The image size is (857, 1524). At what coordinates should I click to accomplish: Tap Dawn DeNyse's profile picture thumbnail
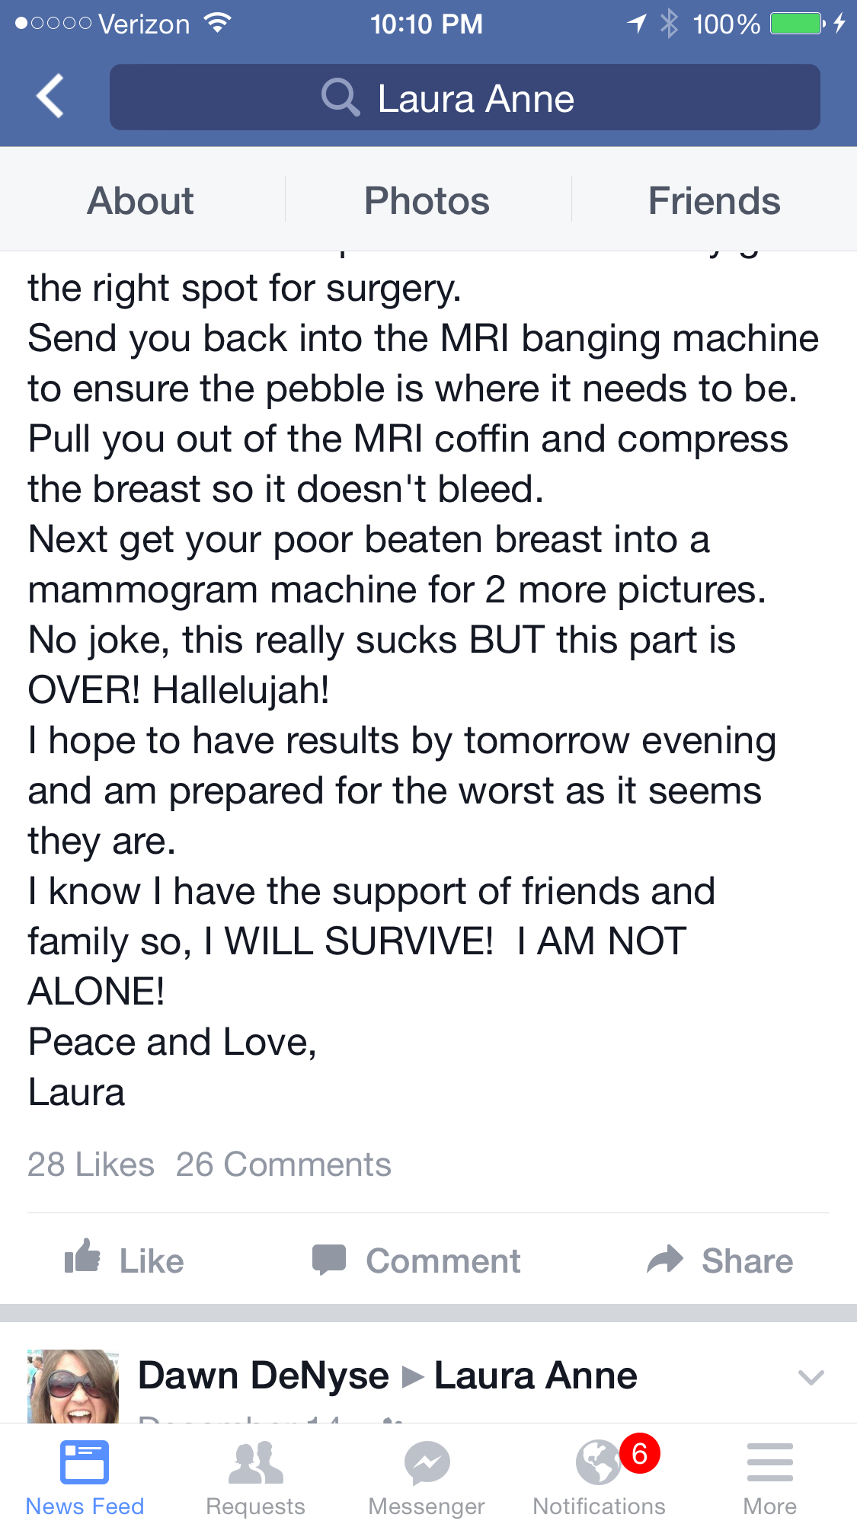[73, 1386]
